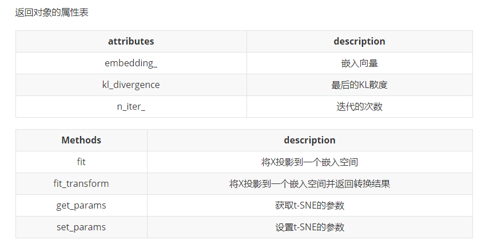This screenshot has height=248, width=481.
Task: Click the set_params method cell
Action: click(x=81, y=227)
